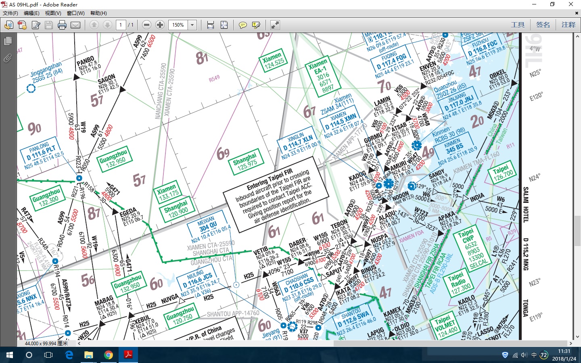Screen dimensions: 581x363
Task: Add a sticky note comment
Action: pos(242,25)
